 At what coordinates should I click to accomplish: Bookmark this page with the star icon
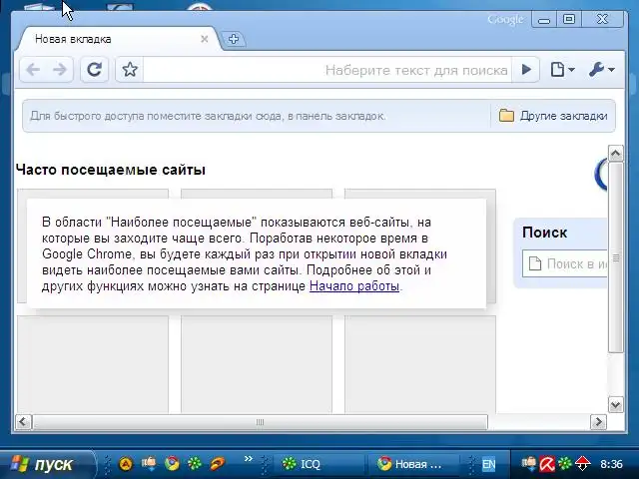coord(130,70)
